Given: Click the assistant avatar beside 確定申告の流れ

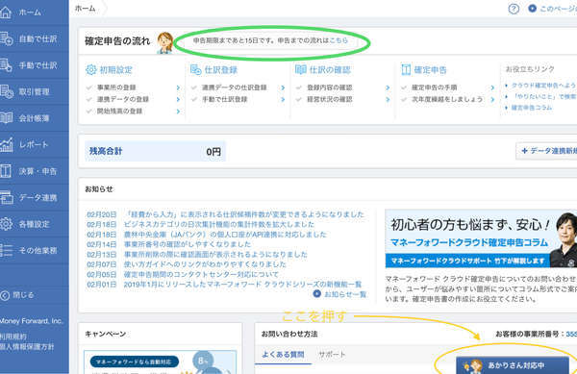Looking at the screenshot, I should pyautogui.click(x=165, y=42).
